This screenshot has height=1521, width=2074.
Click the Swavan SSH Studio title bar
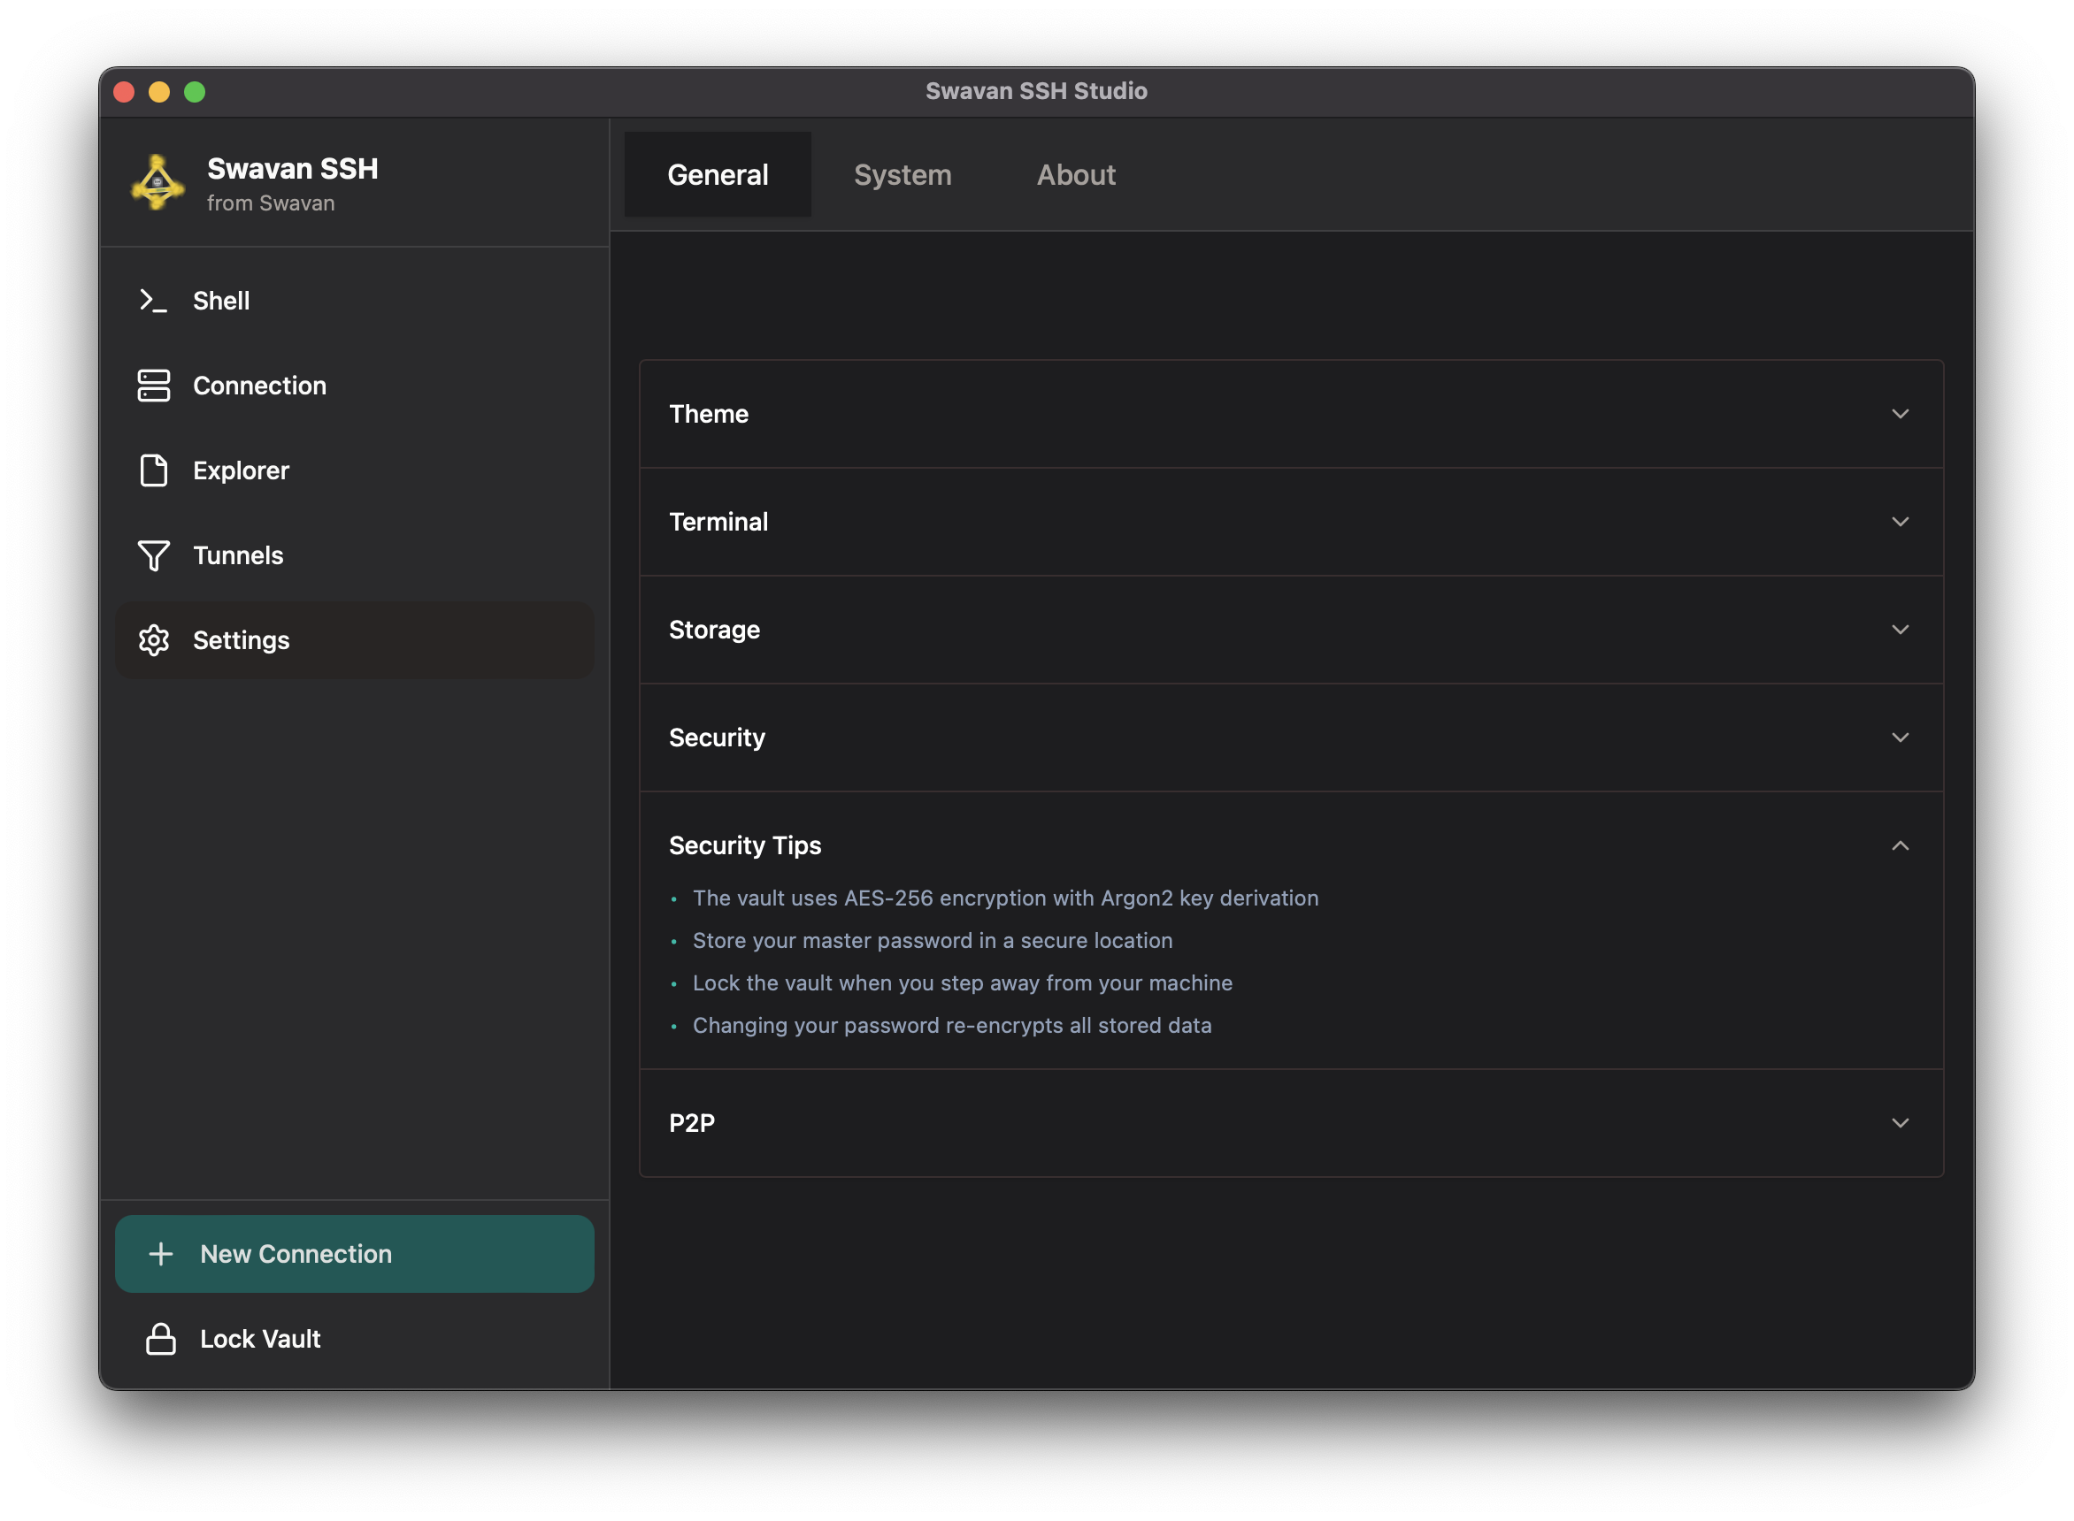pyautogui.click(x=1037, y=90)
